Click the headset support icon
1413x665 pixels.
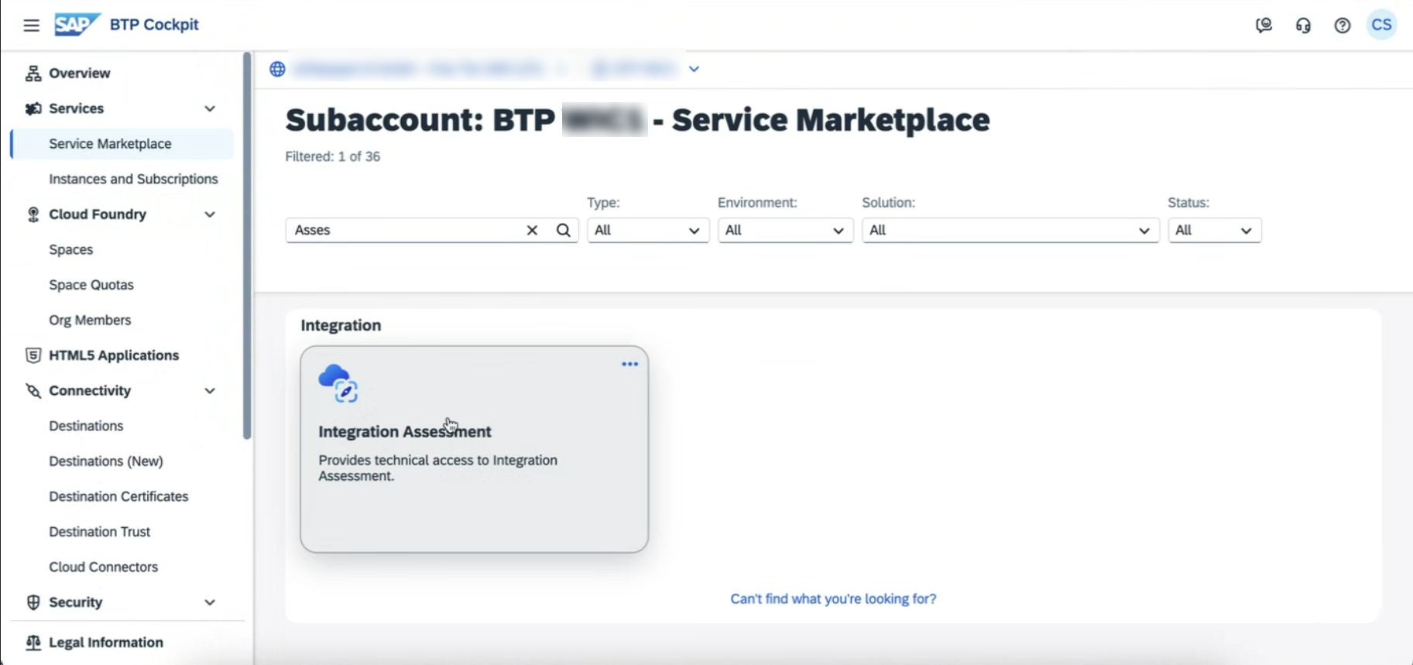[1303, 26]
